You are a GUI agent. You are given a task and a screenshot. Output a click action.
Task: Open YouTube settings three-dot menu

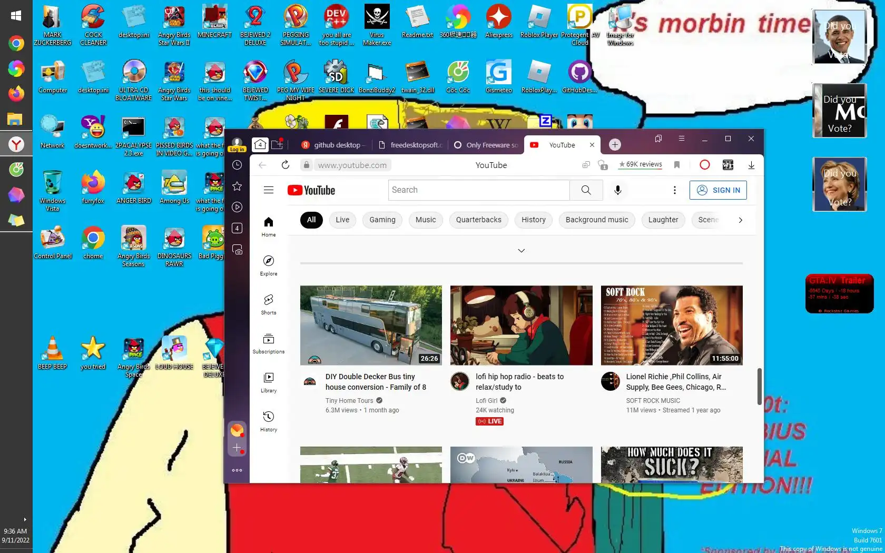coord(674,190)
